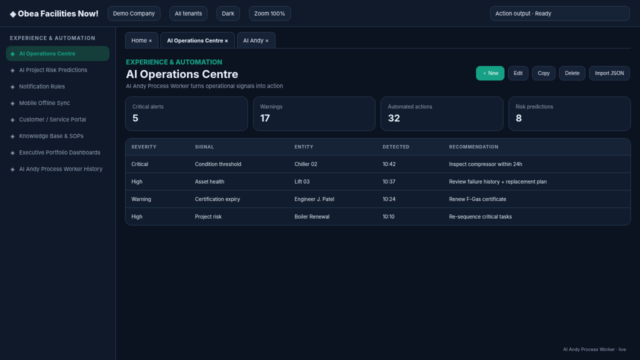Click diamond icon beside AI Andy Process Worker History
Screen dimensions: 640x360
tap(12, 169)
